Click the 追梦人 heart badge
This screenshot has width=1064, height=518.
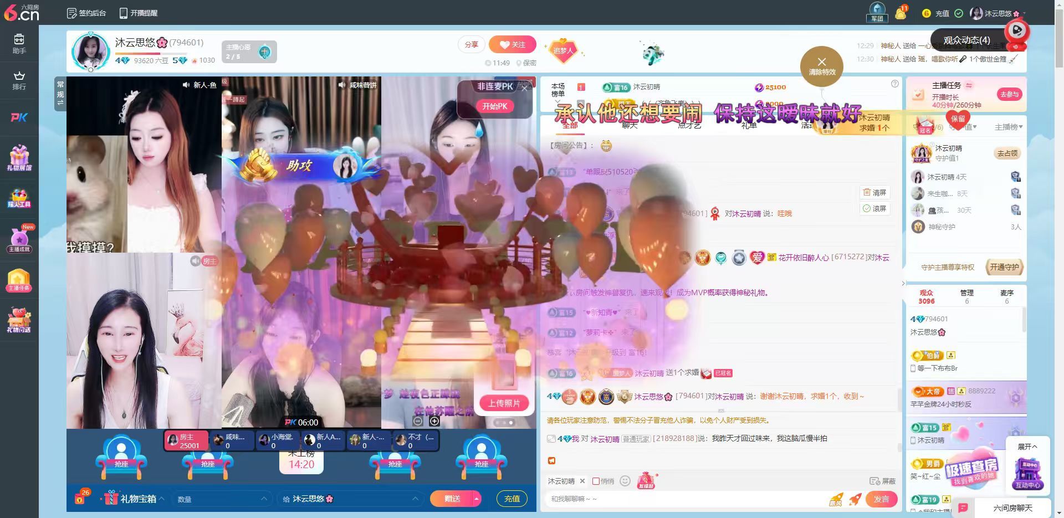[x=563, y=50]
